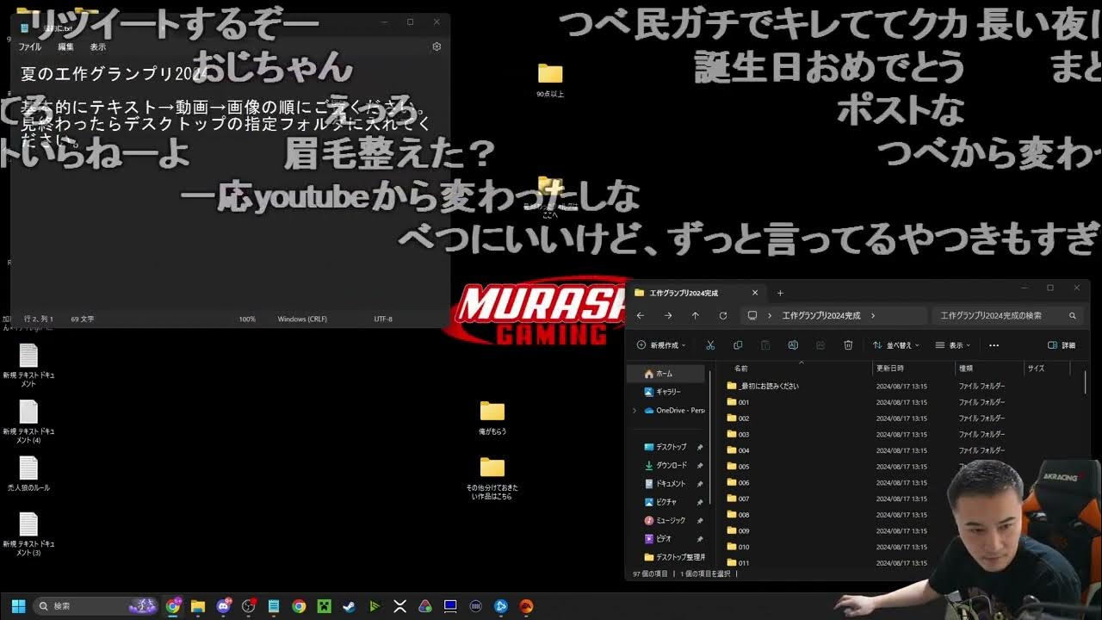Open Notepad 表示 menu
This screenshot has height=620, width=1102.
tap(98, 47)
